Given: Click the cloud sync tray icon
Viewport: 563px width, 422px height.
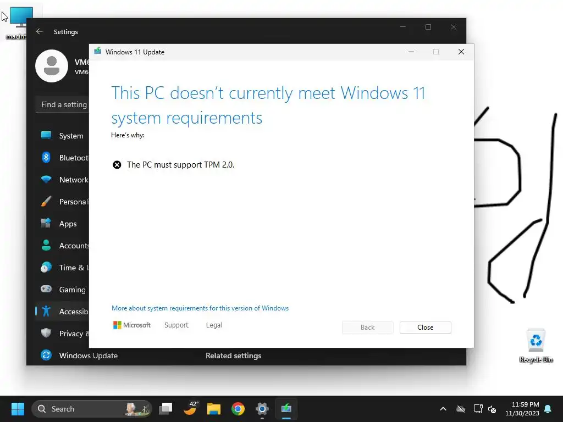Looking at the screenshot, I should click(x=461, y=409).
